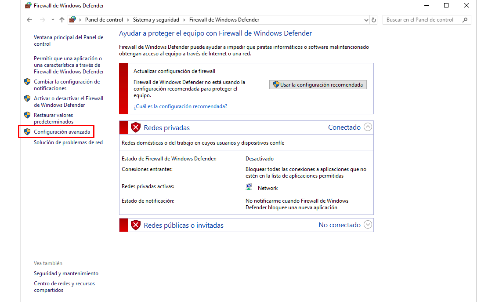
Task: Click red shield icon for 'Redes públicas'
Action: coord(136,225)
